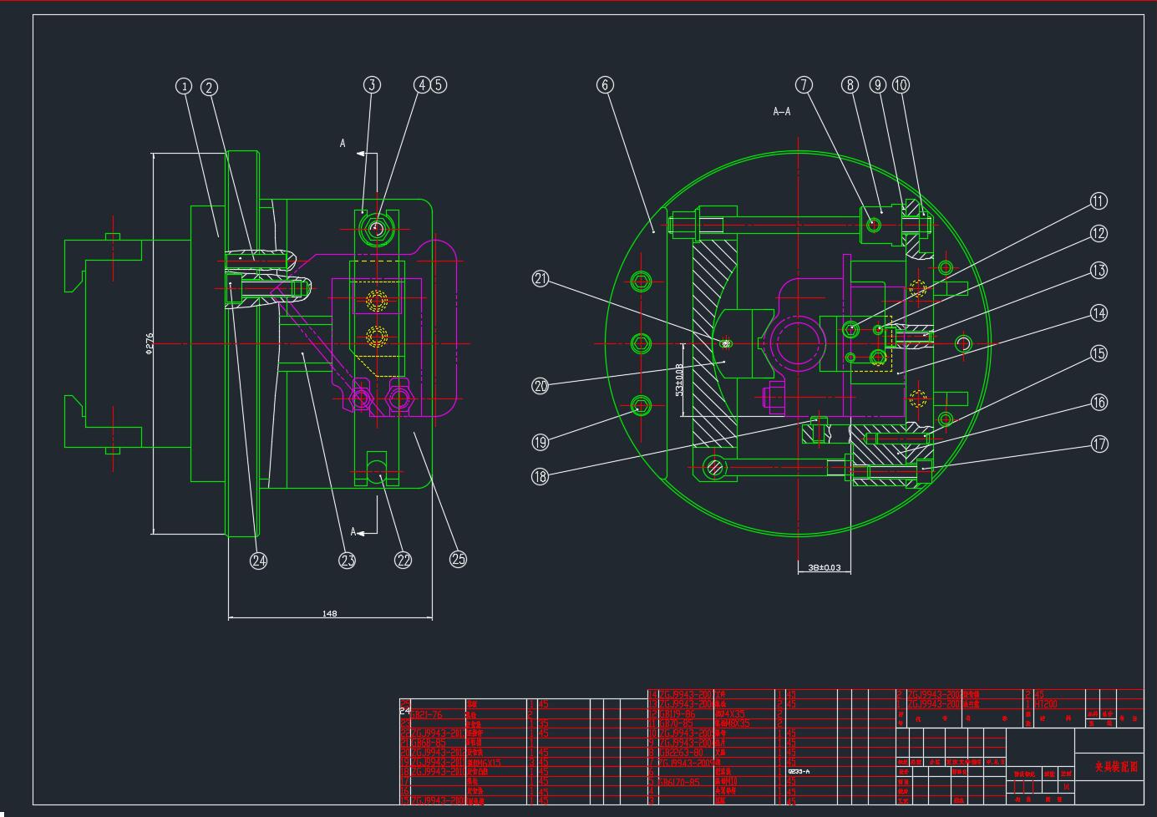Click part balloon number 24
The width and height of the screenshot is (1157, 817).
pyautogui.click(x=259, y=561)
